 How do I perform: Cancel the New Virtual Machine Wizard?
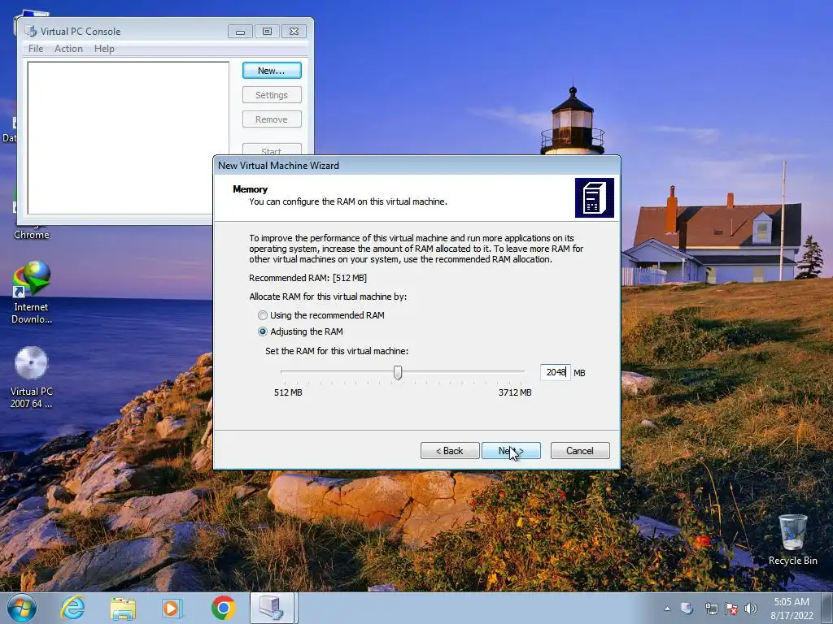coord(580,450)
